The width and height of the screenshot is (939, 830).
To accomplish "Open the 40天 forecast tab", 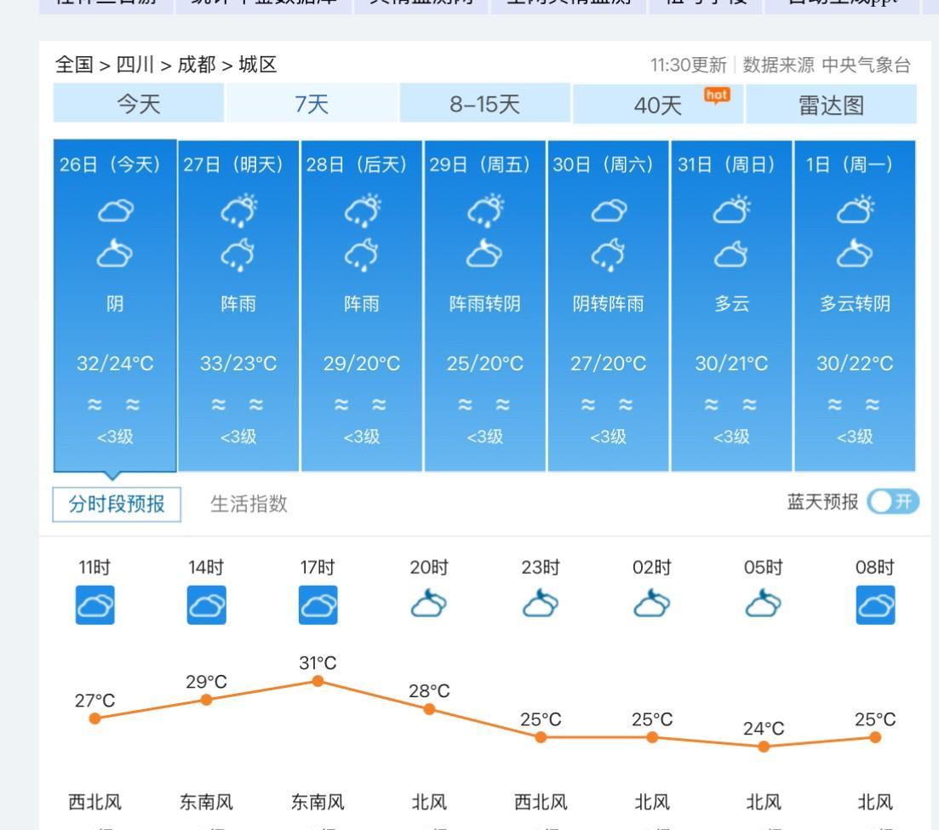I will click(659, 105).
